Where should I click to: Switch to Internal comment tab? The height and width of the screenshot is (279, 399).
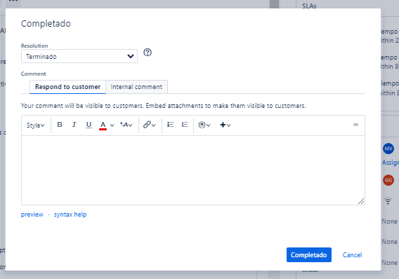(136, 87)
